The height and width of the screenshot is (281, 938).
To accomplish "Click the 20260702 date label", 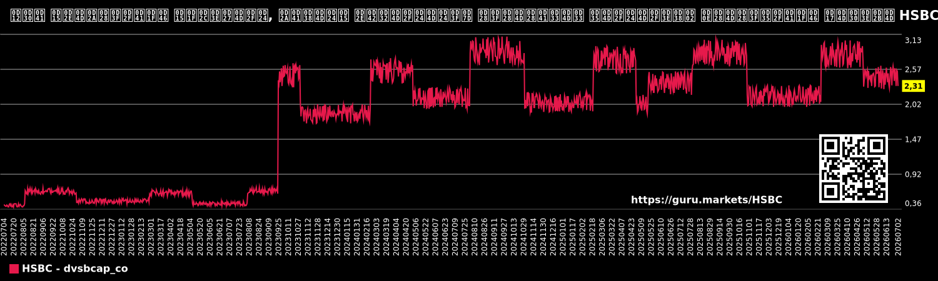I will (x=898, y=236).
